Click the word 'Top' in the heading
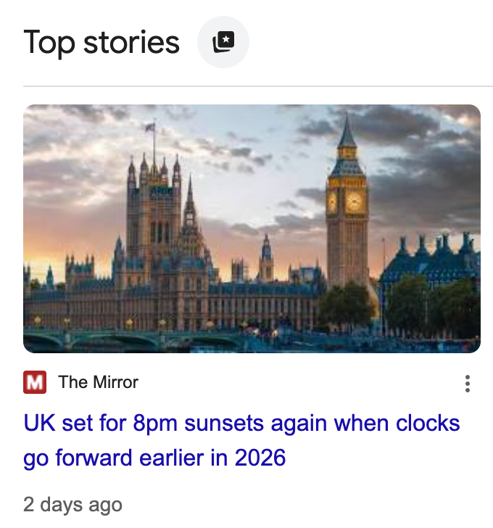Viewport: 493px width, 528px height. tap(49, 42)
